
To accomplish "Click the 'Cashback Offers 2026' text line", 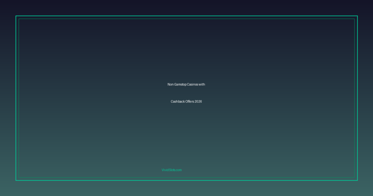I will pos(186,102).
